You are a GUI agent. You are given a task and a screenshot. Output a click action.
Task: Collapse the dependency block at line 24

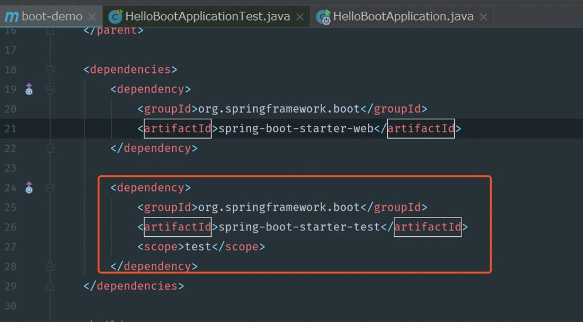(50, 188)
